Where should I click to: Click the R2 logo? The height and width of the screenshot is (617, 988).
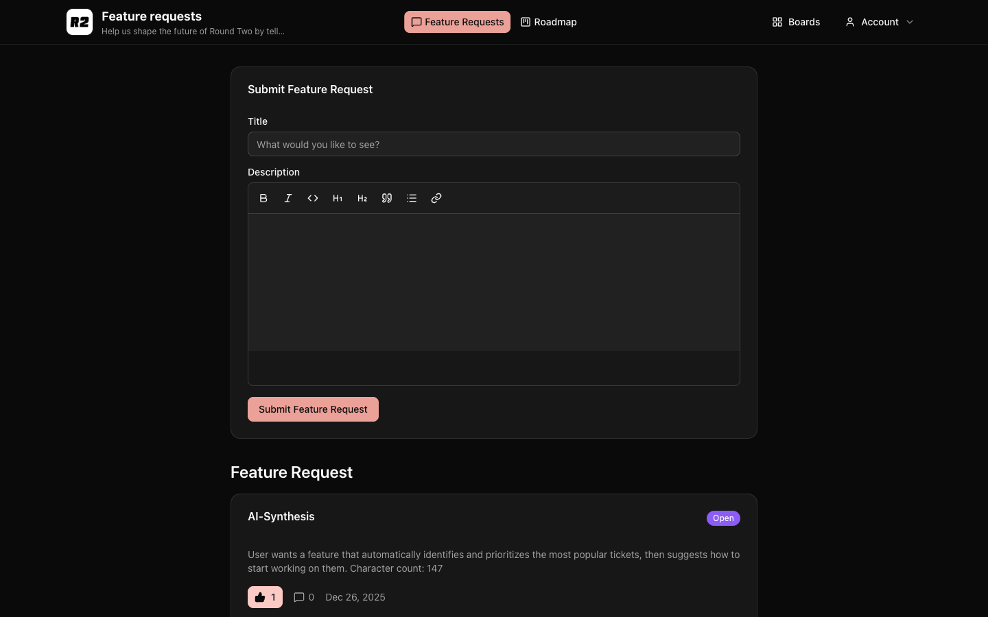click(x=80, y=22)
